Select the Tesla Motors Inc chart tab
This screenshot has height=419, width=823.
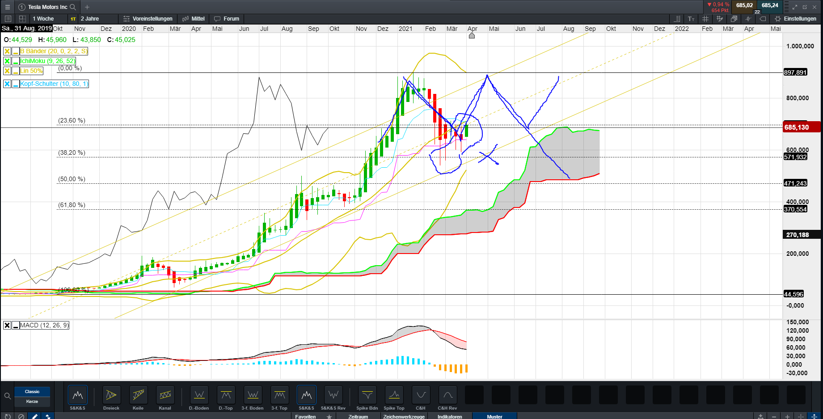pyautogui.click(x=47, y=7)
